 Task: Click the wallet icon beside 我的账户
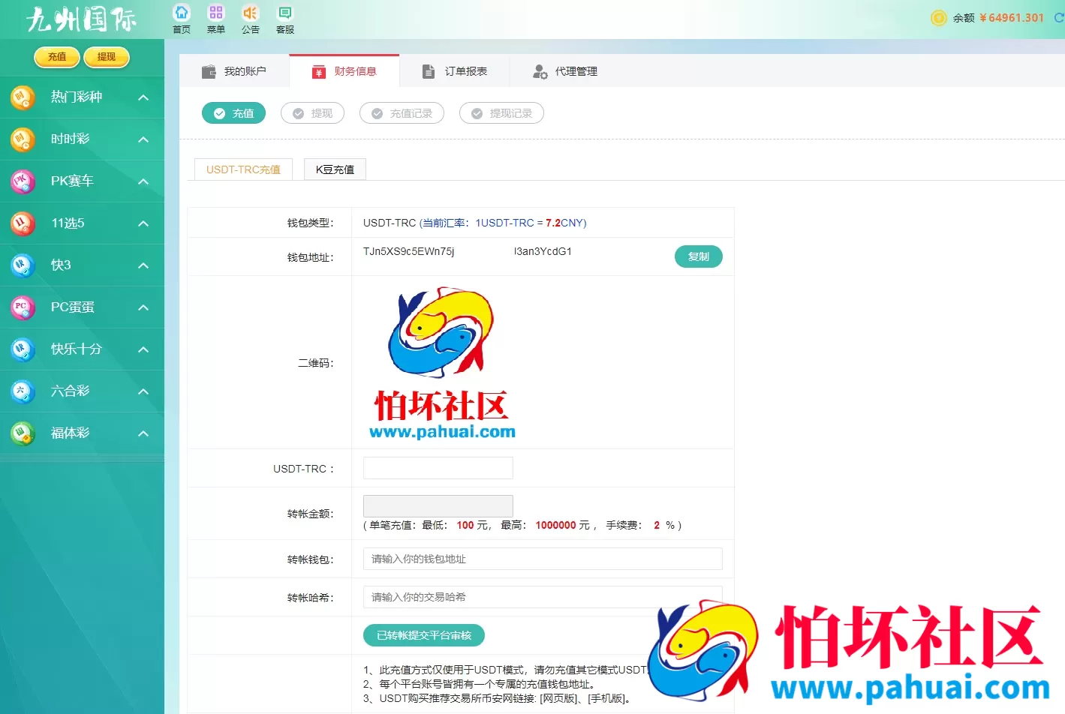[209, 72]
